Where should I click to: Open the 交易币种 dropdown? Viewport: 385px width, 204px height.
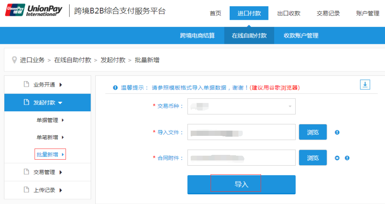(x=241, y=106)
